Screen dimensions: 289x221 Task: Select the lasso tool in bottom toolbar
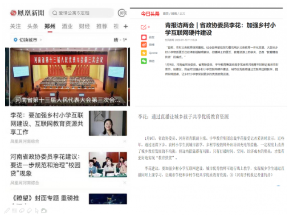tap(22, 210)
